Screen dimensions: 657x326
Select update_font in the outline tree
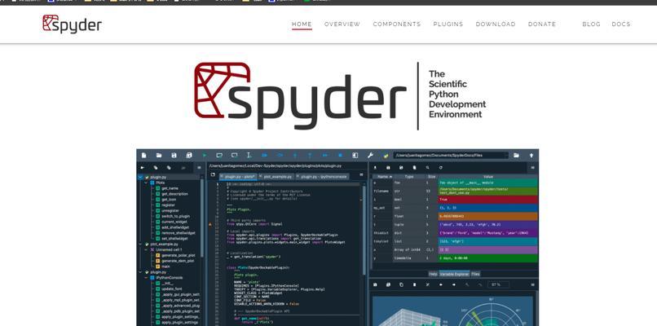tap(171, 289)
